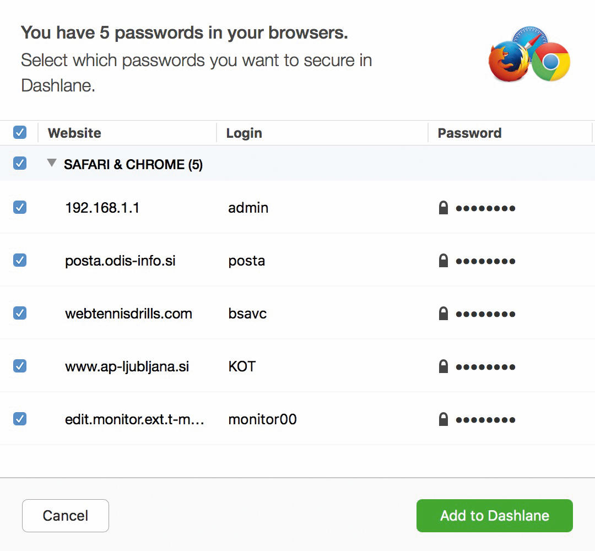Sort by the Login column header
This screenshot has height=551, width=595.
click(244, 133)
